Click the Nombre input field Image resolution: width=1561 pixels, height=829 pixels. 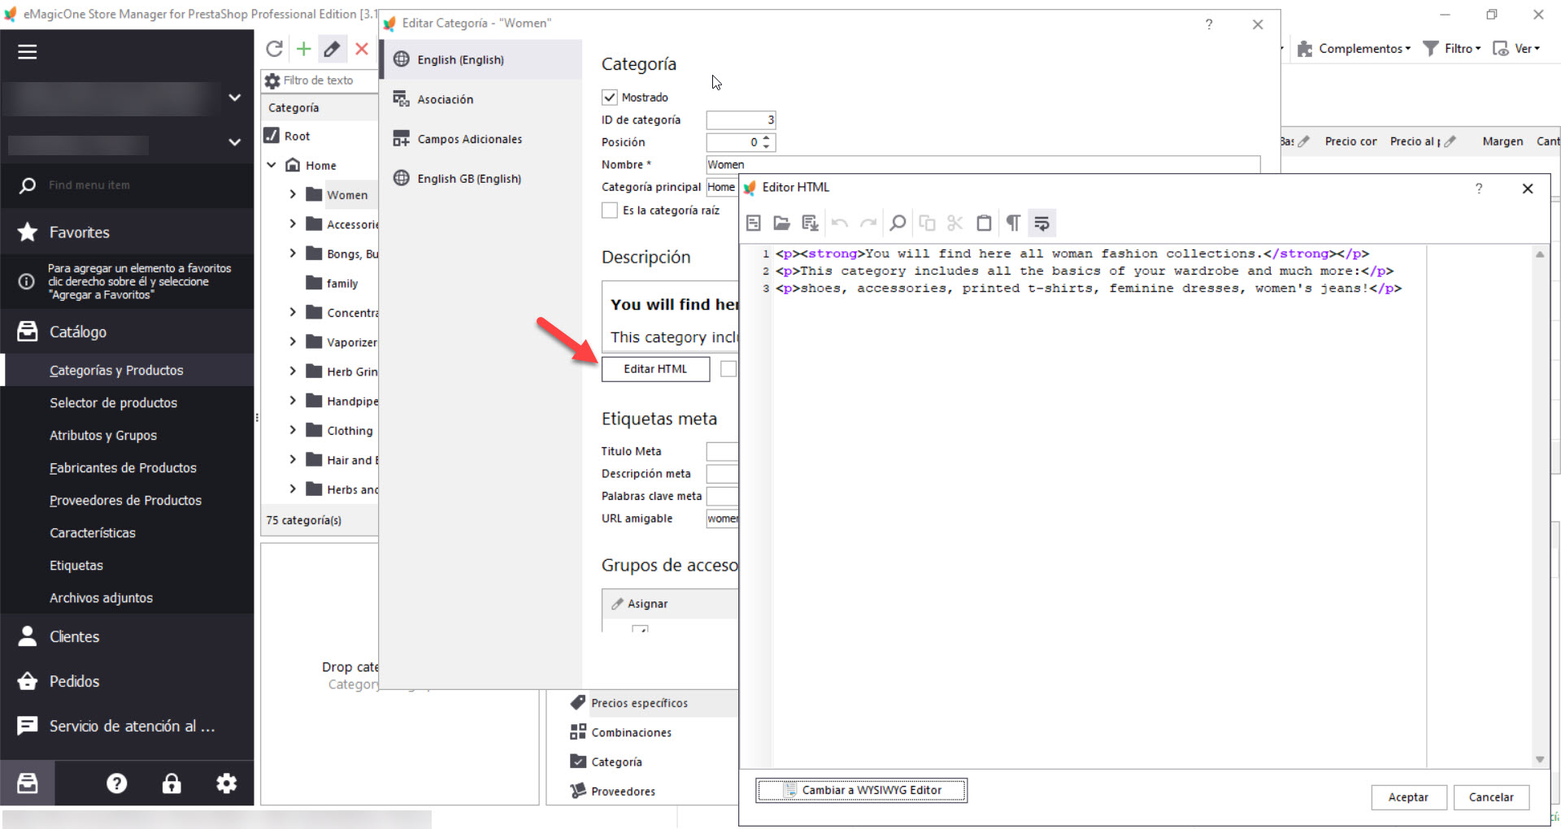tap(982, 165)
